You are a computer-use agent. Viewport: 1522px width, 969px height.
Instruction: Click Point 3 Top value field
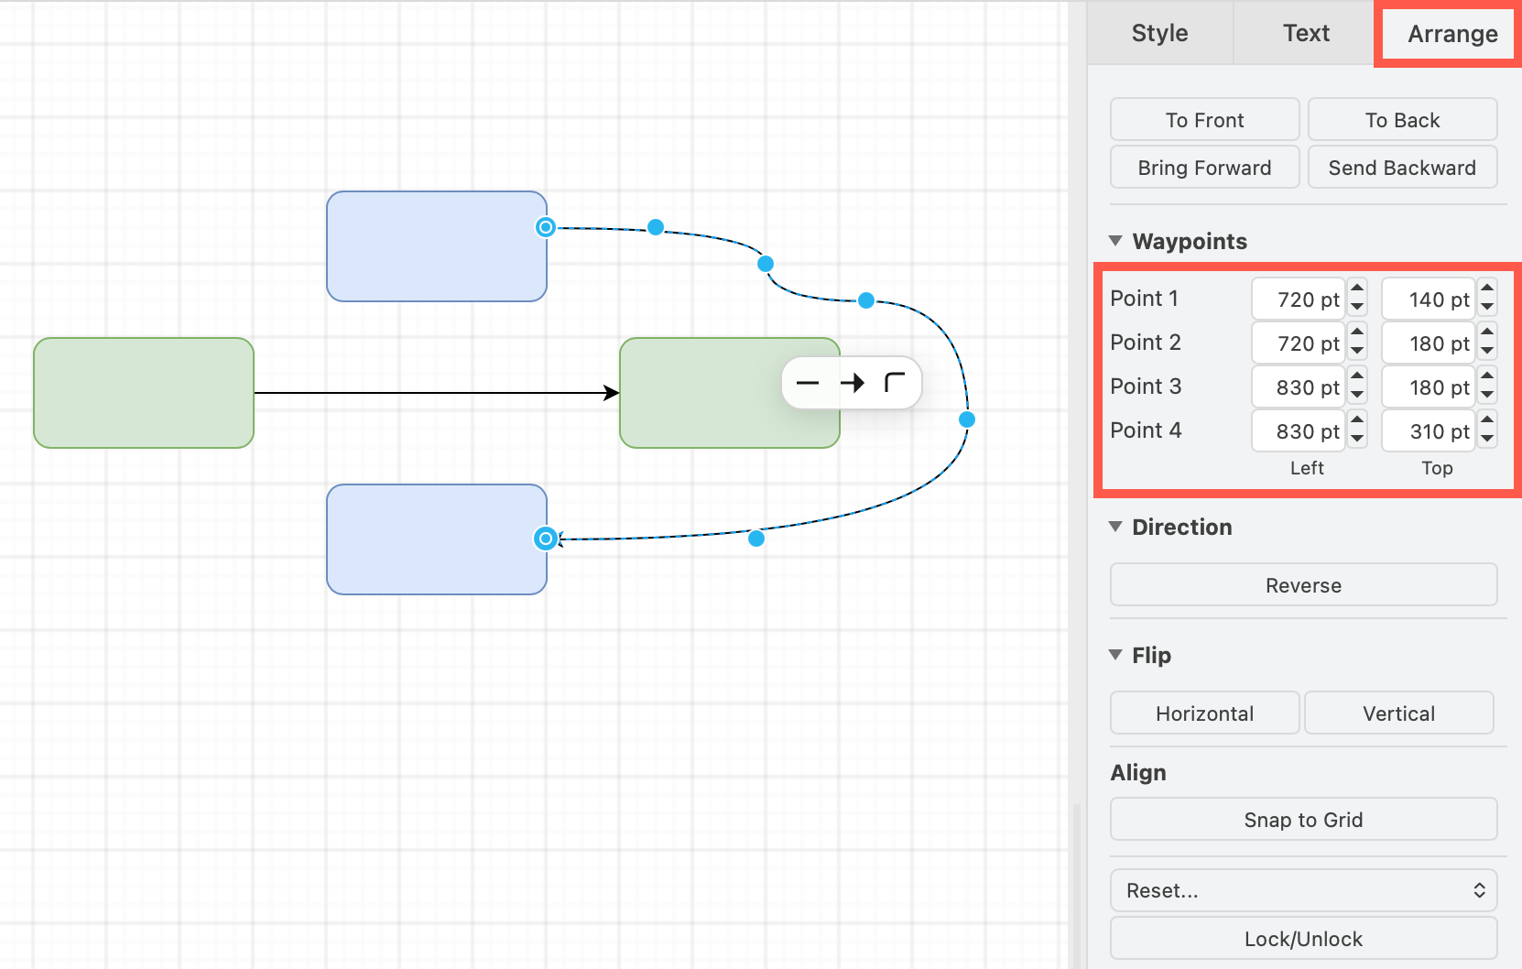coord(1428,387)
